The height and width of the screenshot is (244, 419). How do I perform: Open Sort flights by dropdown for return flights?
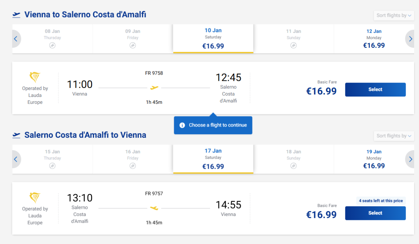pos(394,136)
